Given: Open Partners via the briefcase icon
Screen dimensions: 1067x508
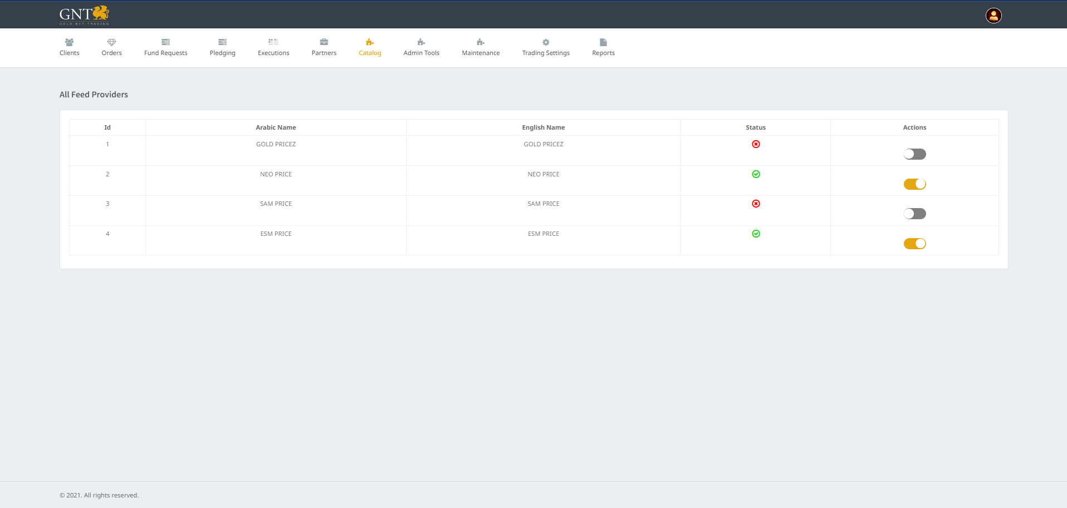Looking at the screenshot, I should 324,42.
